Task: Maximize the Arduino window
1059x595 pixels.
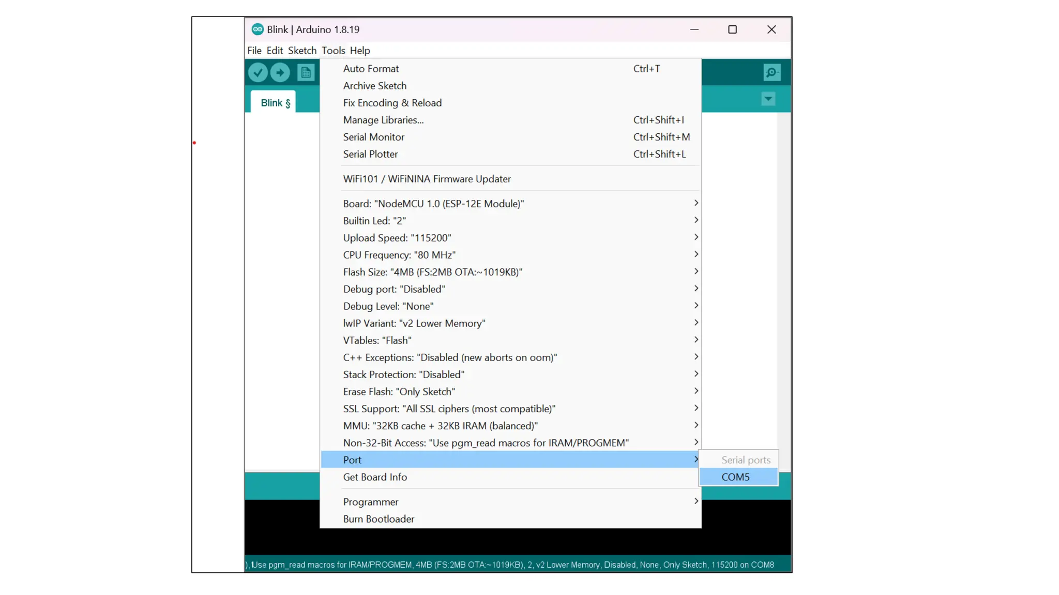Action: 732,29
